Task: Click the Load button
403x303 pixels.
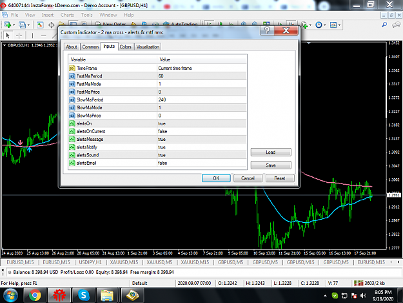Action: (271, 152)
